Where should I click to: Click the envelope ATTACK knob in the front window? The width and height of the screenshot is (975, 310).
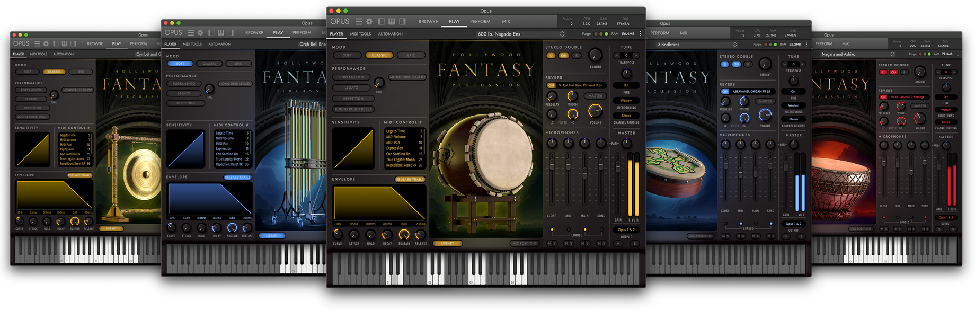click(354, 234)
